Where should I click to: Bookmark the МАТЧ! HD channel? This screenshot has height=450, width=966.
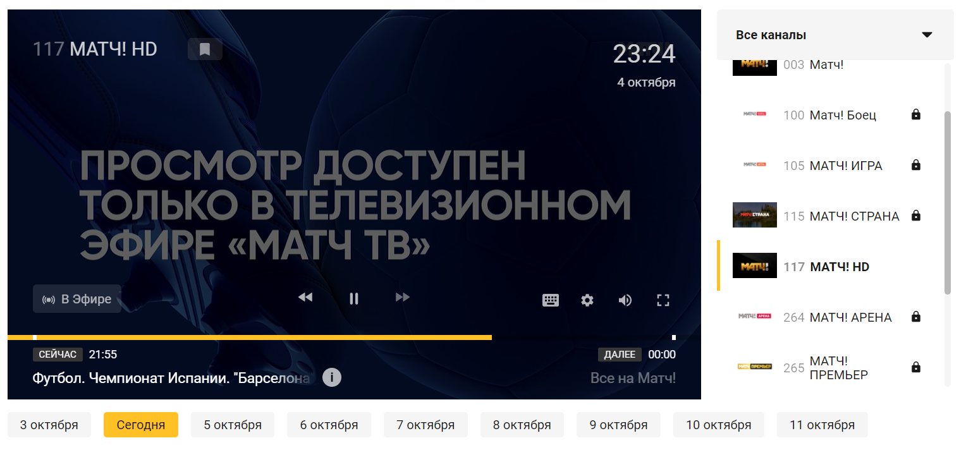205,49
